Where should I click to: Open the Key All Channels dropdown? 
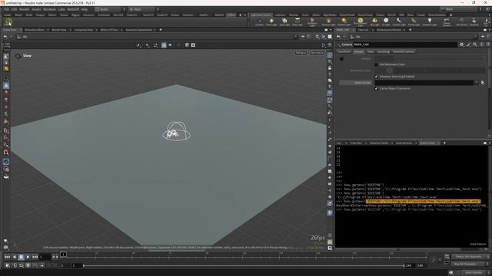(470, 264)
